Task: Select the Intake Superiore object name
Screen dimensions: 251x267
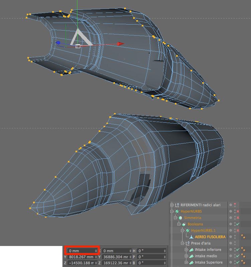Action: tap(209, 262)
